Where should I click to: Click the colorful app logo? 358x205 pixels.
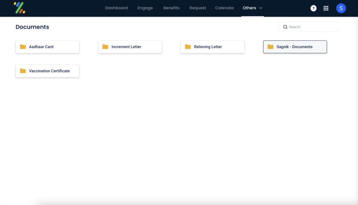(x=20, y=8)
